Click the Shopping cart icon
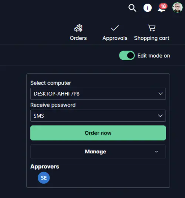The height and width of the screenshot is (198, 185). pos(152,28)
